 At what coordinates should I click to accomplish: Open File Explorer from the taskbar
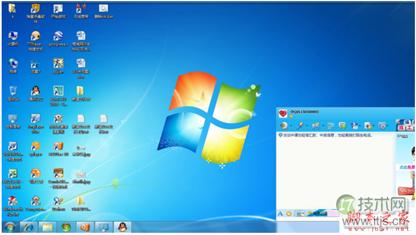click(x=47, y=227)
